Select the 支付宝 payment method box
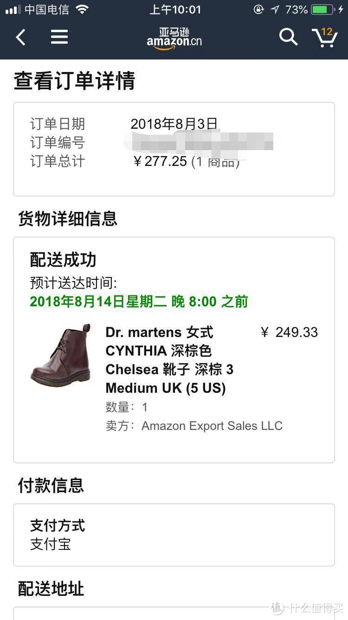Image resolution: width=348 pixels, height=620 pixels. (174, 535)
